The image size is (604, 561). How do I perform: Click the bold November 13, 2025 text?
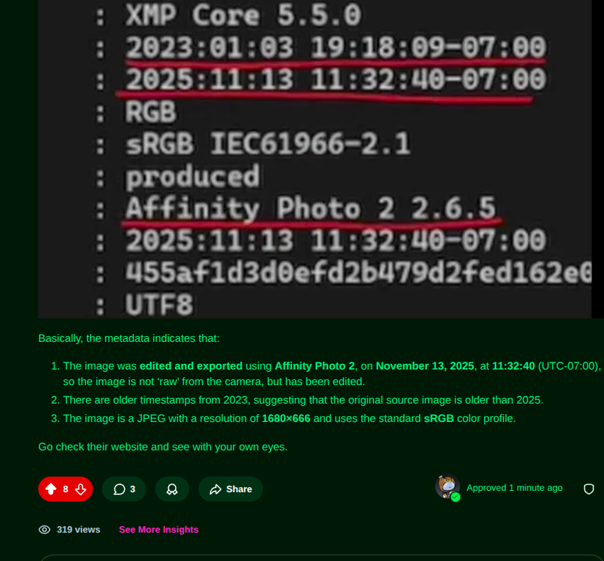tap(425, 366)
